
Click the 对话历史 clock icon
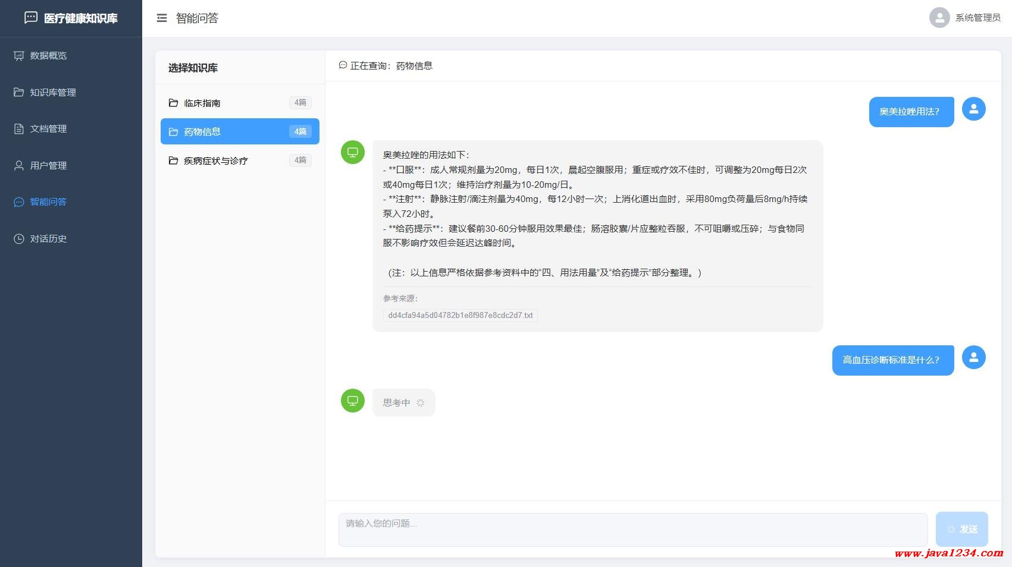tap(19, 239)
